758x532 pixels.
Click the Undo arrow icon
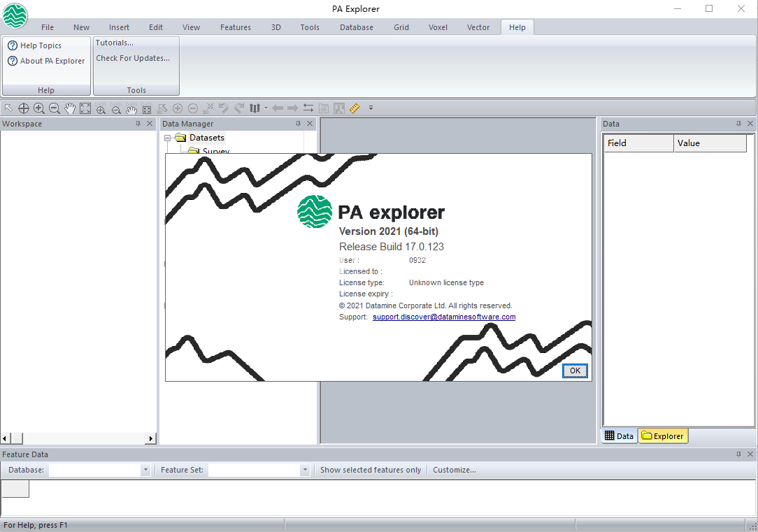click(223, 108)
